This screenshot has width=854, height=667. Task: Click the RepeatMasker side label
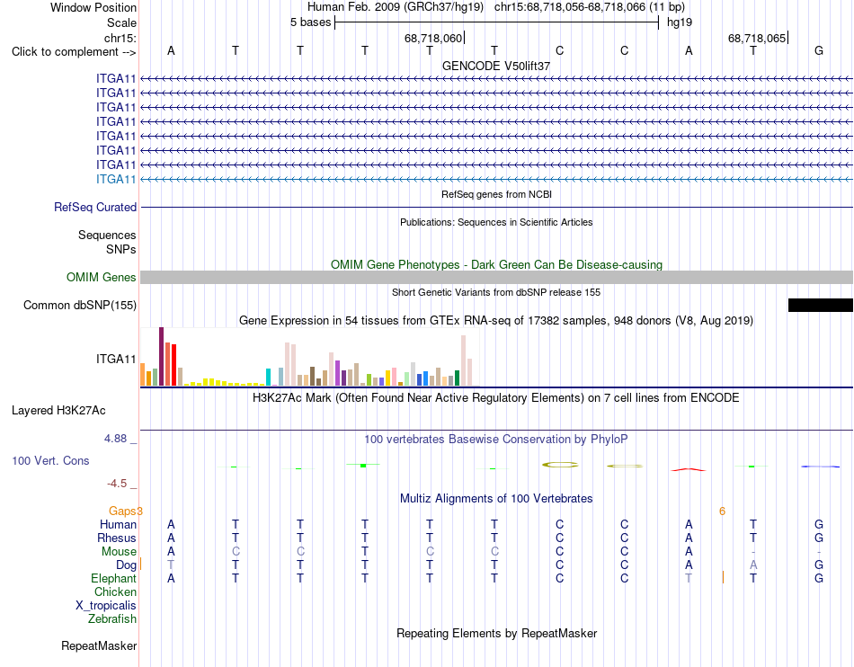(x=99, y=645)
